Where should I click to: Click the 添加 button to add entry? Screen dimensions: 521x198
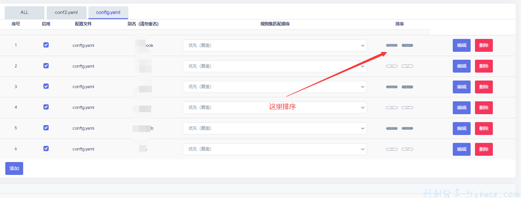coord(14,168)
